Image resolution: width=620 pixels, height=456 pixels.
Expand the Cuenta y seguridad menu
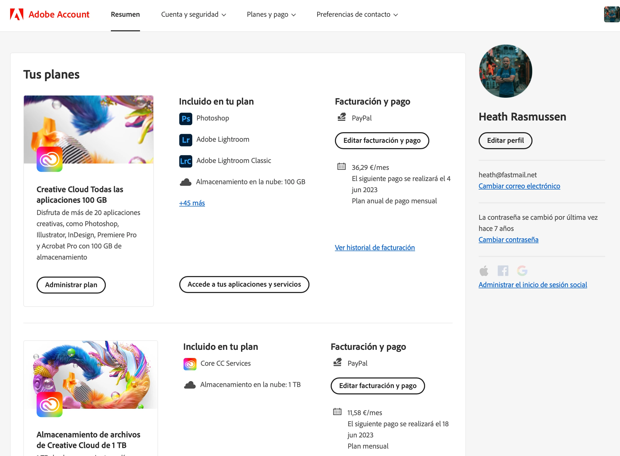pyautogui.click(x=193, y=14)
